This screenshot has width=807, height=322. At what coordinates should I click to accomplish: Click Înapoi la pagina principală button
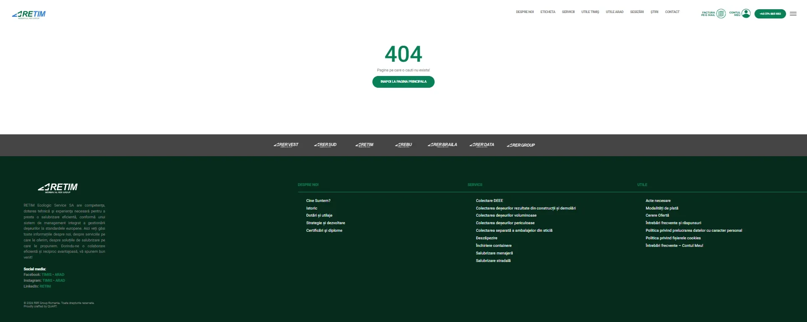pyautogui.click(x=403, y=82)
